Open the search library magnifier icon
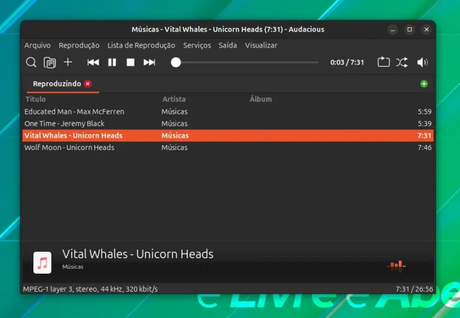This screenshot has width=460, height=318. tap(31, 62)
